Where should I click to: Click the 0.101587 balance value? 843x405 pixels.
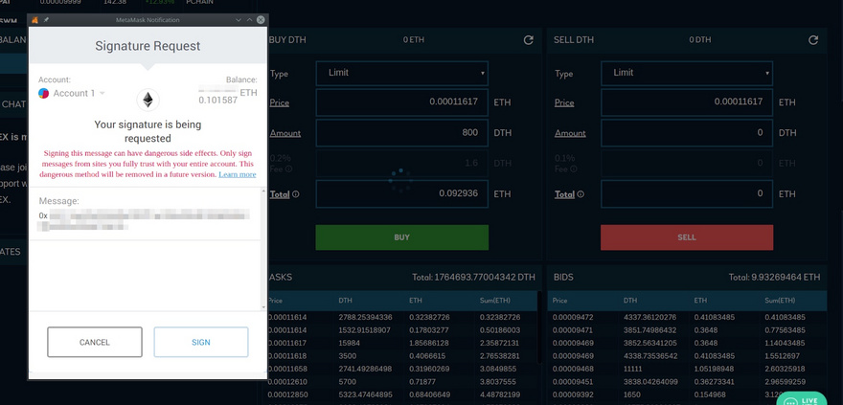[x=217, y=100]
